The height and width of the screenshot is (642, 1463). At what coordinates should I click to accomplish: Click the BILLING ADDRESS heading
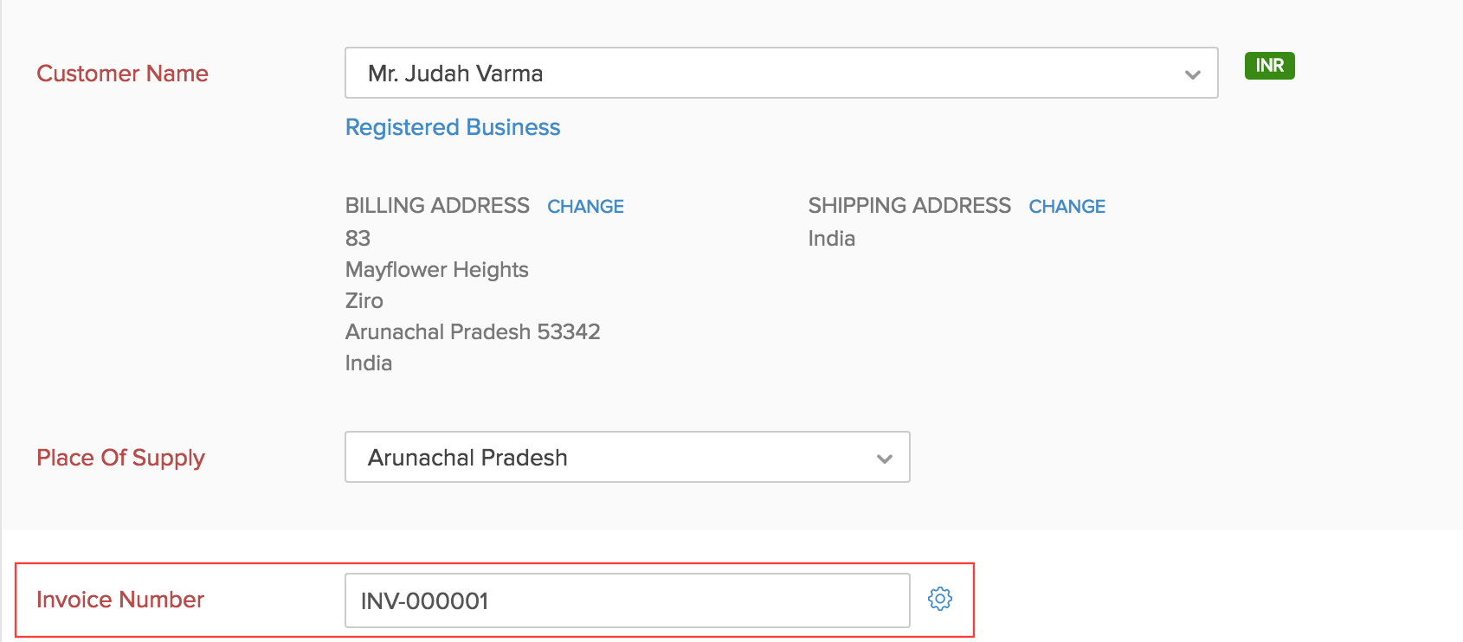tap(436, 205)
